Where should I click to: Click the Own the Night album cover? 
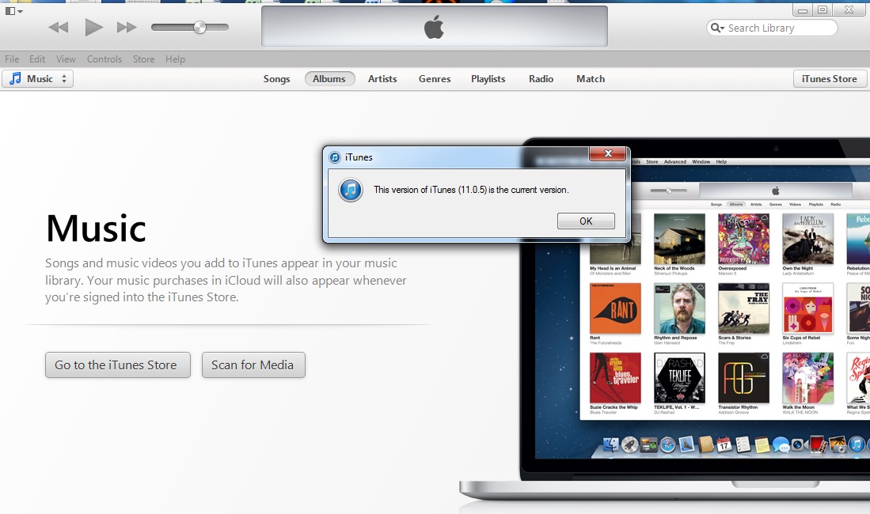pyautogui.click(x=807, y=239)
